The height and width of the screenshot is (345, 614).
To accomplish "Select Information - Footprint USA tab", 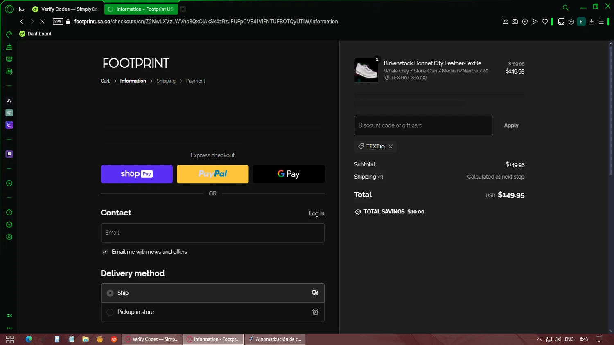I will (141, 9).
